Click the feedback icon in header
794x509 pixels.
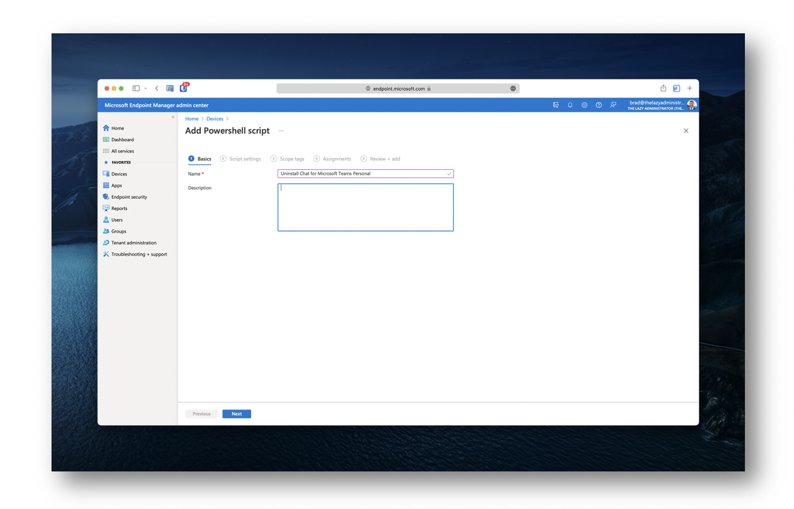613,105
